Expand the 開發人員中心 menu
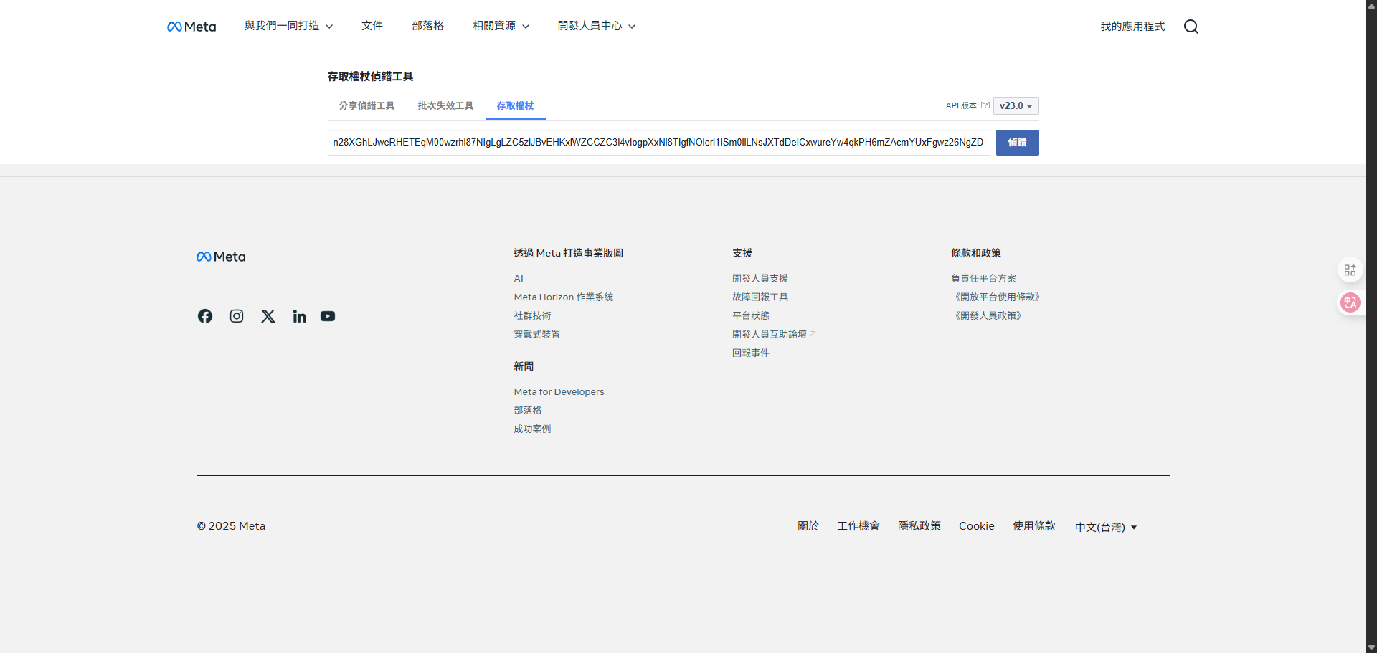Screen dimensions: 1377x653 [x=596, y=25]
